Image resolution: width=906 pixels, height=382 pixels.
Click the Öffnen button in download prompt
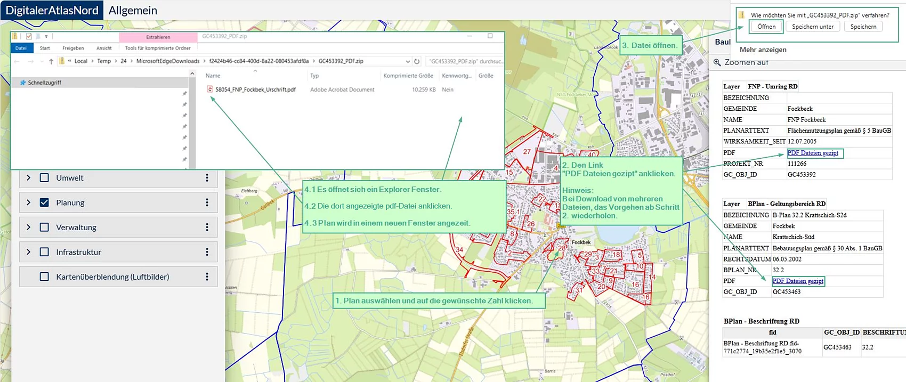[x=766, y=27]
